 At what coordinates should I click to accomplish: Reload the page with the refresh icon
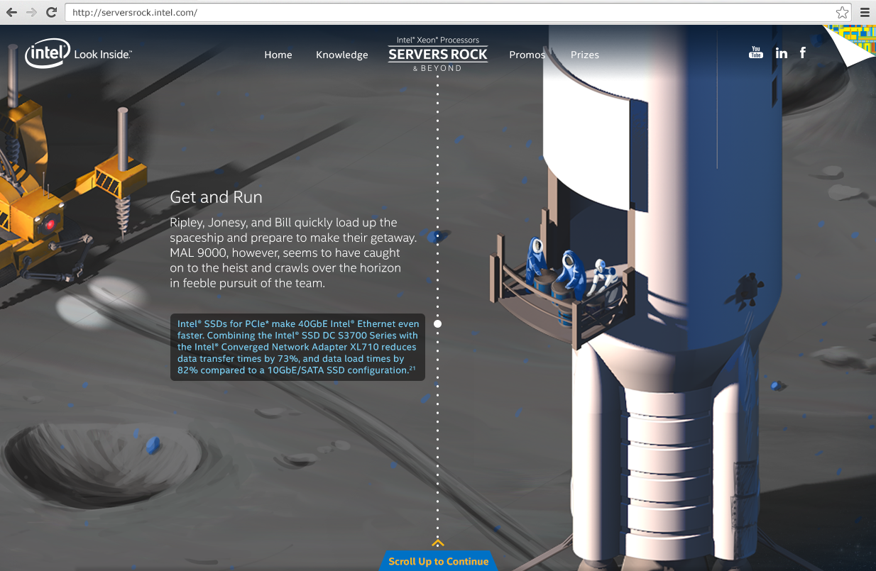tap(51, 12)
